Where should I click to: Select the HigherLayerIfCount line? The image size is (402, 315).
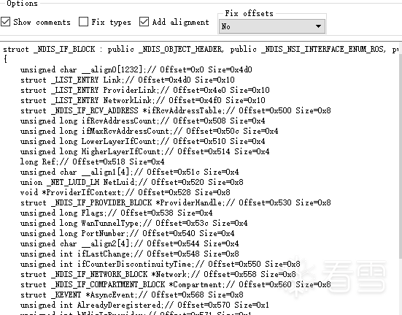coord(145,152)
